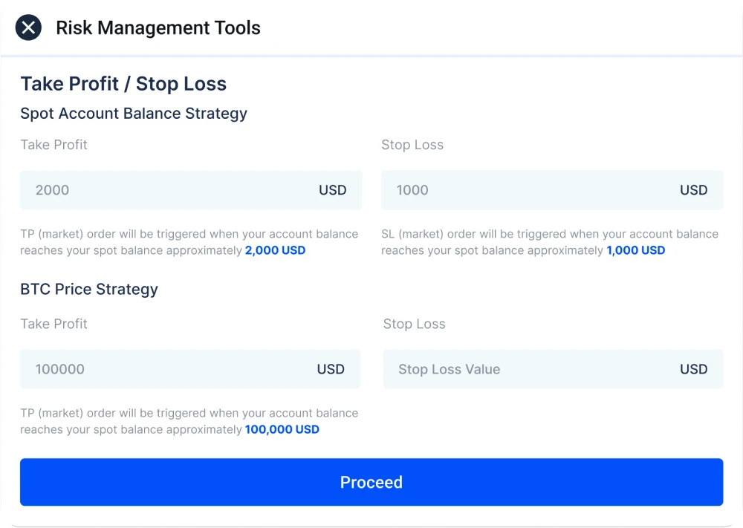Click Stop Loss label under BTC Price Strategy

[414, 324]
